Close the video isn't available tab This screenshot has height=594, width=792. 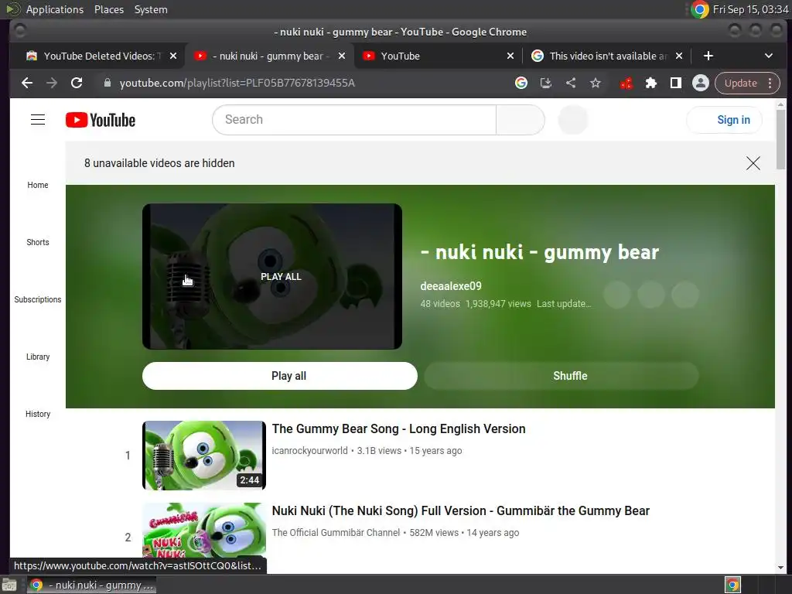pos(679,56)
